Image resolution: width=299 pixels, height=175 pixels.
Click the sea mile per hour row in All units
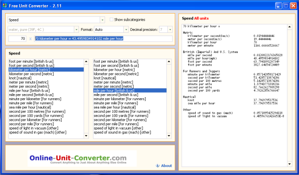click(233, 103)
